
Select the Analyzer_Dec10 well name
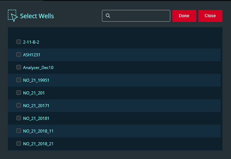coord(38,68)
